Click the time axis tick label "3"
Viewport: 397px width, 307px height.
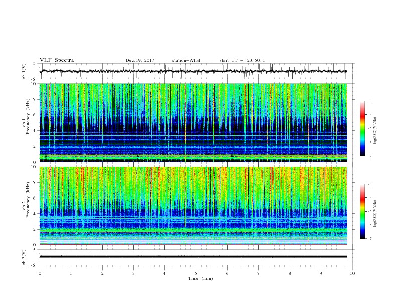pos(133,273)
